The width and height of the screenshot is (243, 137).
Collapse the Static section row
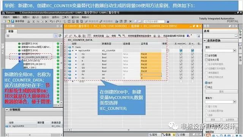point(73,47)
